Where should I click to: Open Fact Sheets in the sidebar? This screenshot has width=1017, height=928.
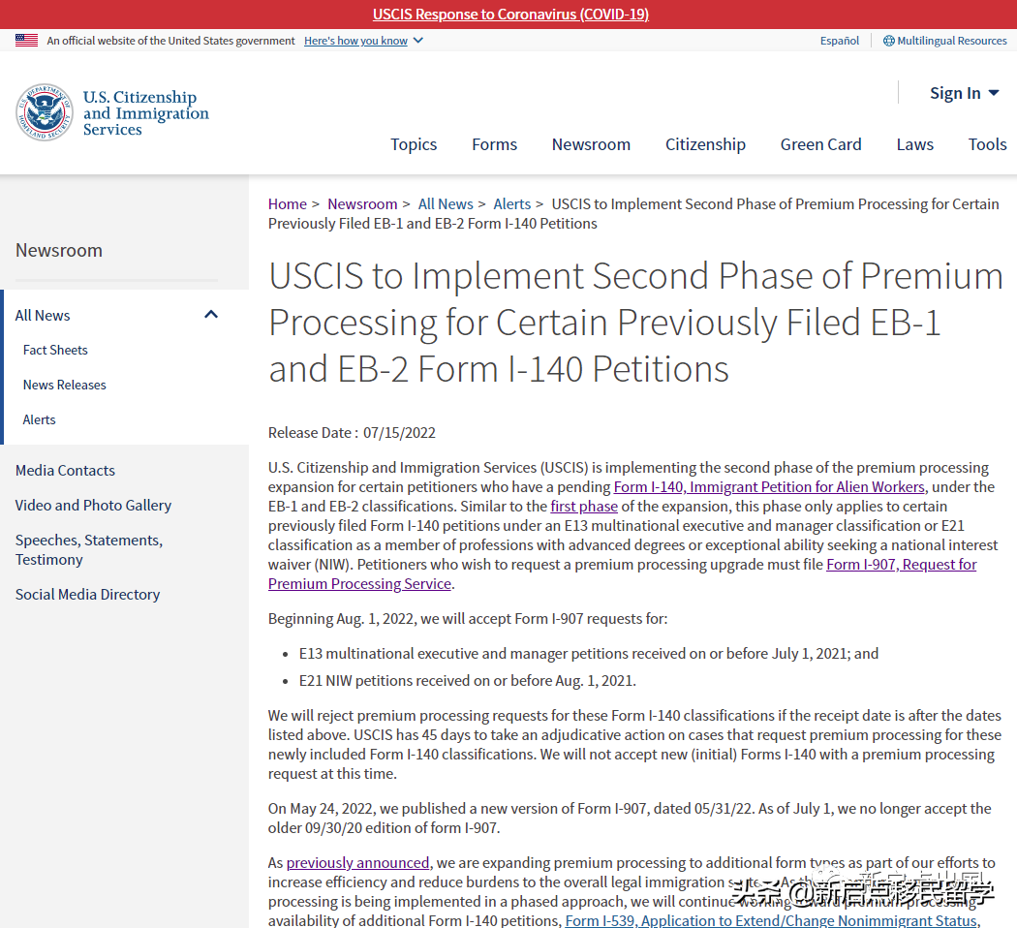[55, 351]
